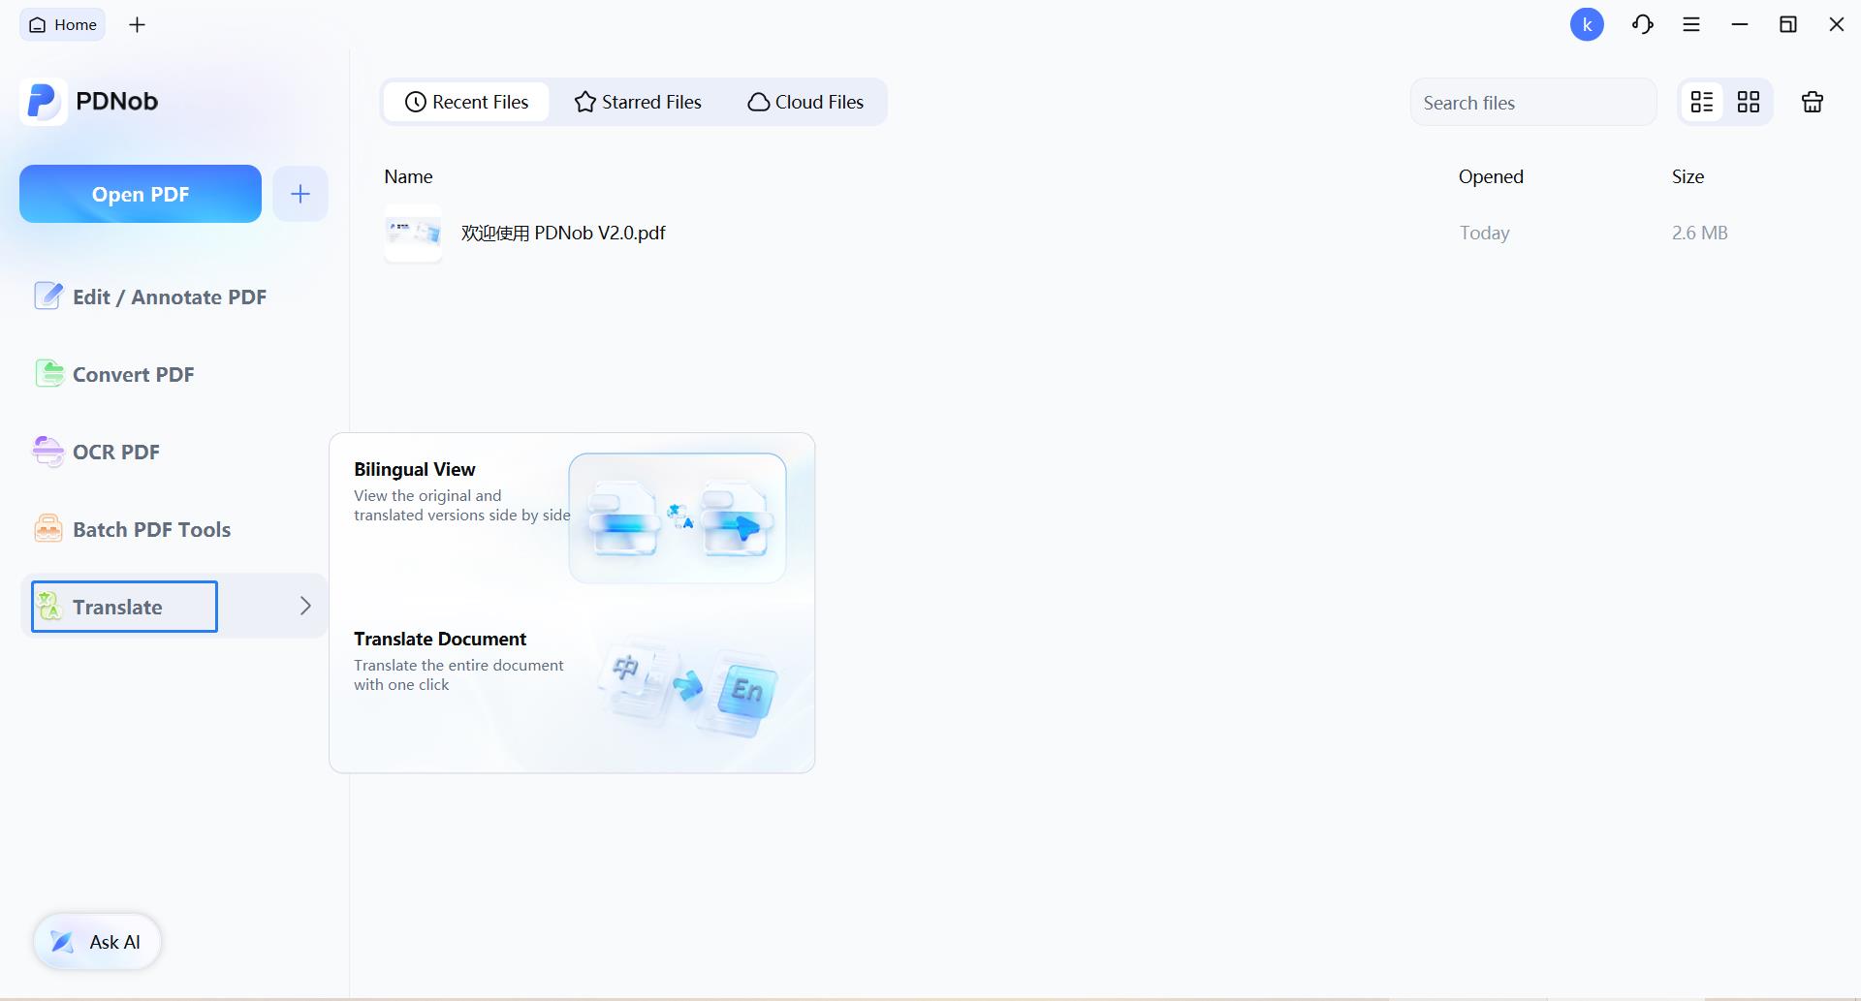Click the Ask AI sparkle icon
The width and height of the screenshot is (1861, 1001).
point(62,942)
